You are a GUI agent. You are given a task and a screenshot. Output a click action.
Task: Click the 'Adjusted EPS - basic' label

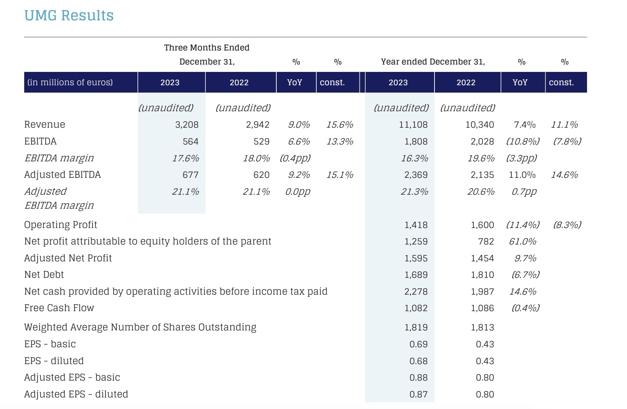(72, 377)
